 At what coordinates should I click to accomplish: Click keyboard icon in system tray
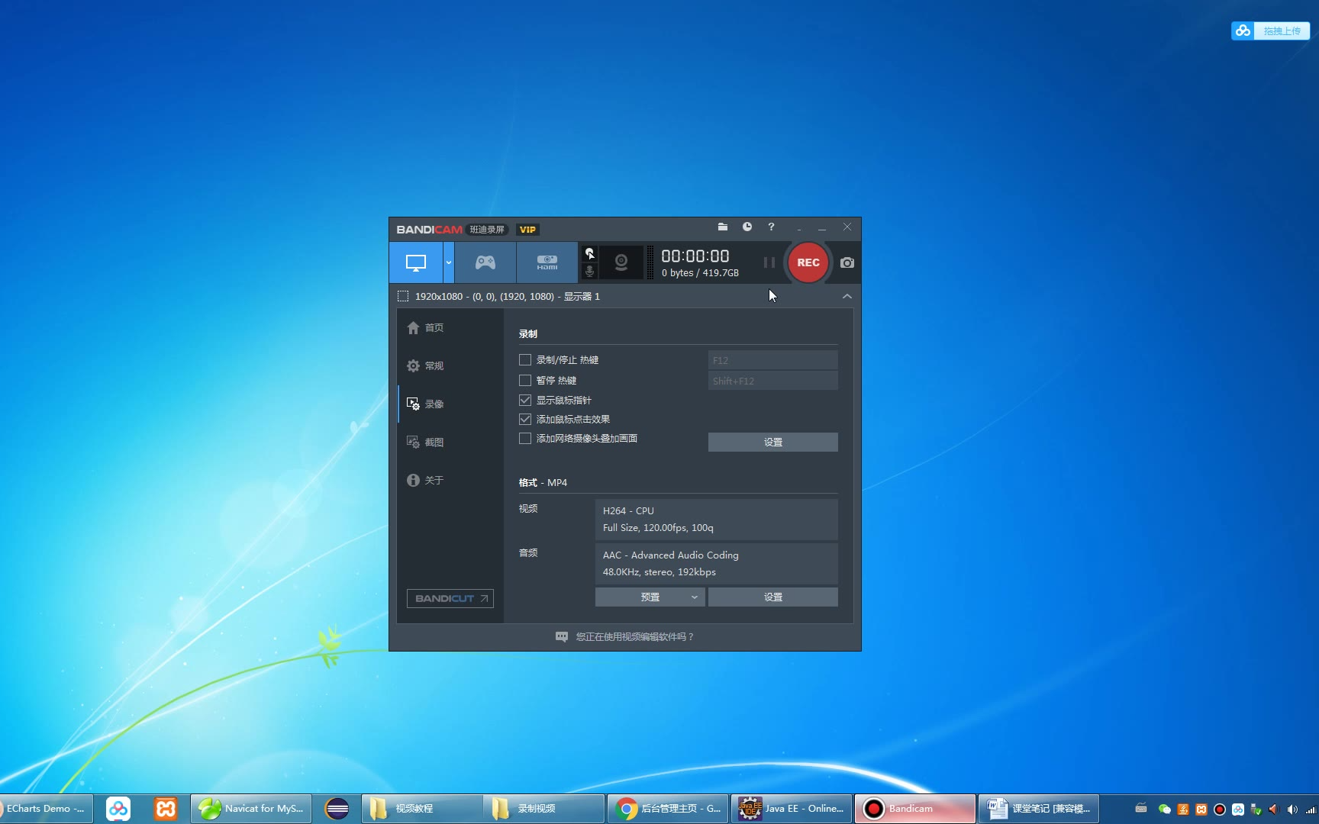(x=1141, y=809)
